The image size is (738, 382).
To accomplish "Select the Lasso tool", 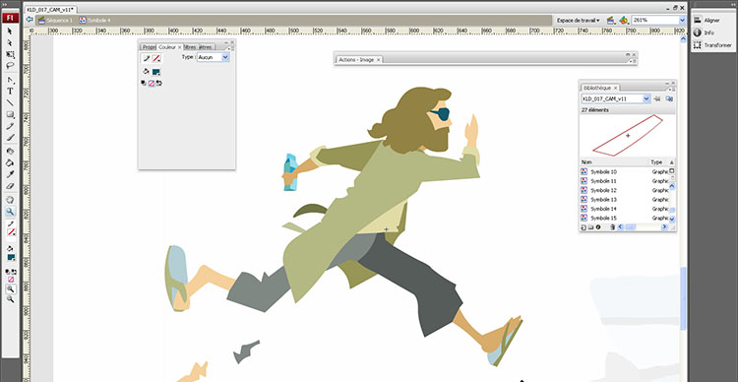I will pyautogui.click(x=10, y=66).
